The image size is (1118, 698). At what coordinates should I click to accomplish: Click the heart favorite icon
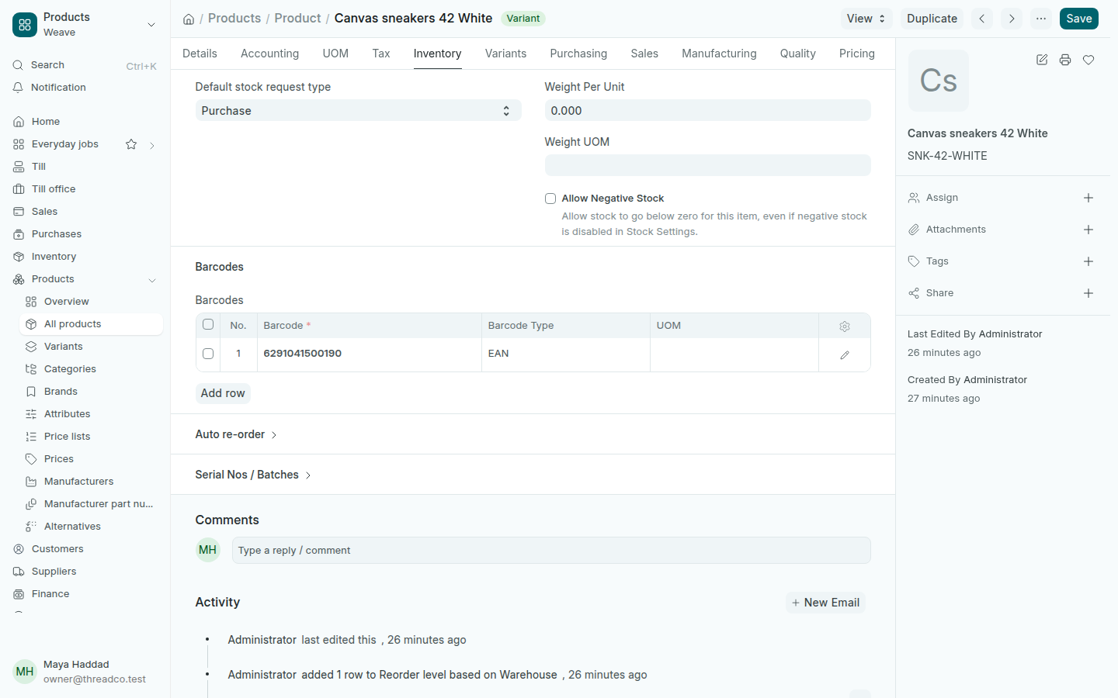pyautogui.click(x=1088, y=60)
